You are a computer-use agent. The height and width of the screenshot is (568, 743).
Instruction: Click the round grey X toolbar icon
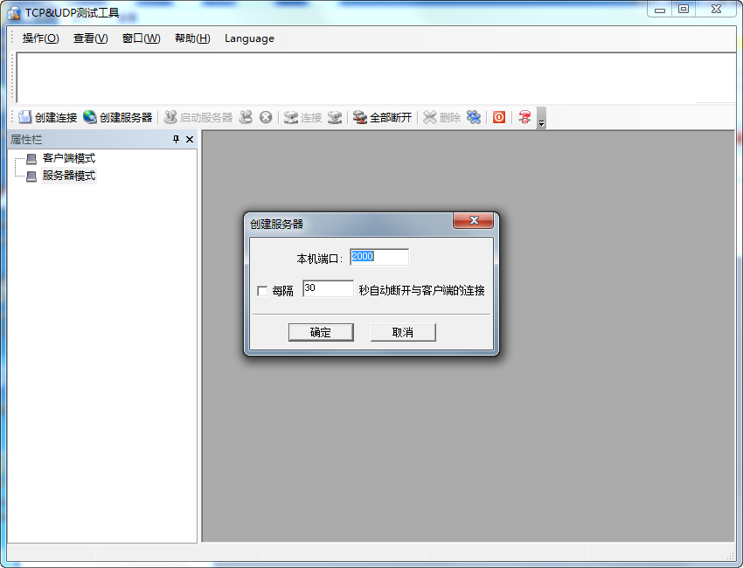(x=266, y=117)
